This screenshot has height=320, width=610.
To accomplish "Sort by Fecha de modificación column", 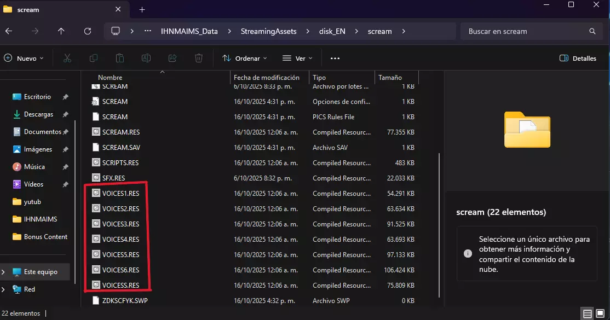I will click(267, 77).
